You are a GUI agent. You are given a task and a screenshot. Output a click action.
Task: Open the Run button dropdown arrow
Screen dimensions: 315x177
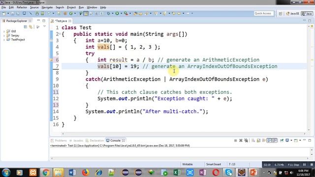[x=121, y=13]
